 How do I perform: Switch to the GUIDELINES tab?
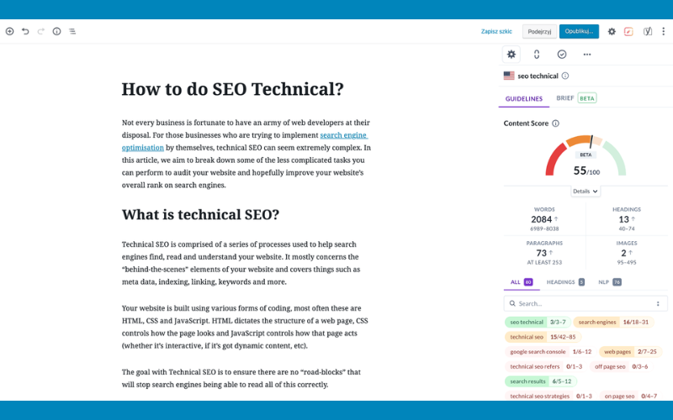523,98
